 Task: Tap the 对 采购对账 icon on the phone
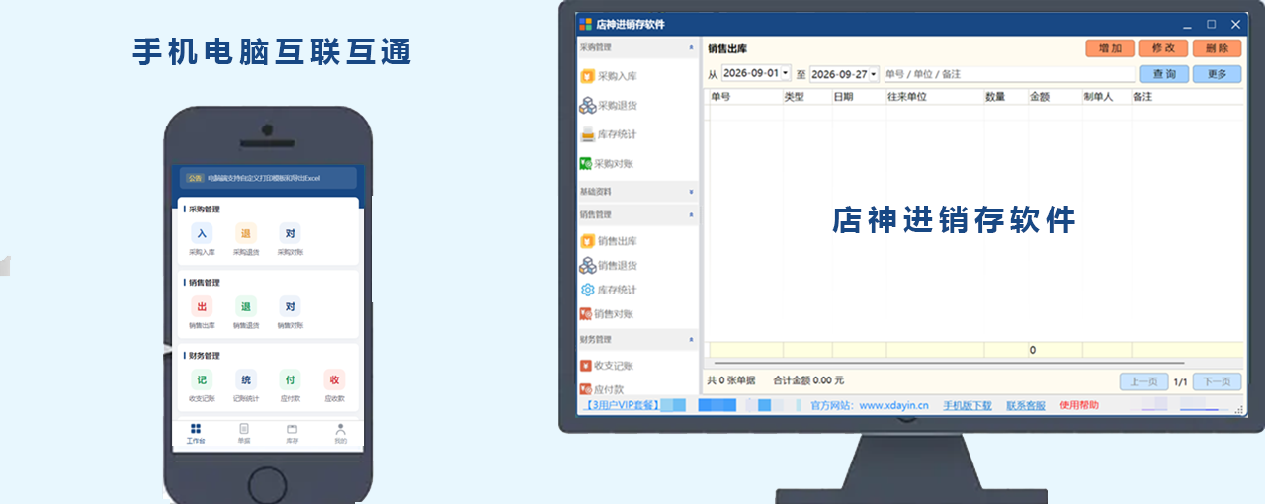click(x=290, y=234)
